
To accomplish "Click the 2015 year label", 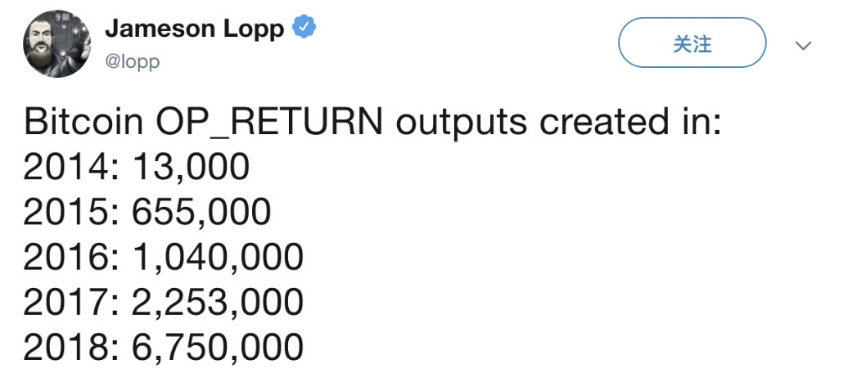I will (65, 213).
